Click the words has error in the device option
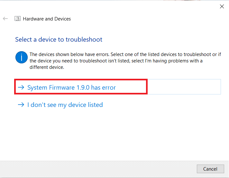Screen dimensions: 229x178 (103, 87)
